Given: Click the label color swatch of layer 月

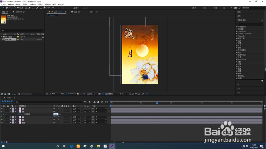Looking at the screenshot, I should pos(13,109).
